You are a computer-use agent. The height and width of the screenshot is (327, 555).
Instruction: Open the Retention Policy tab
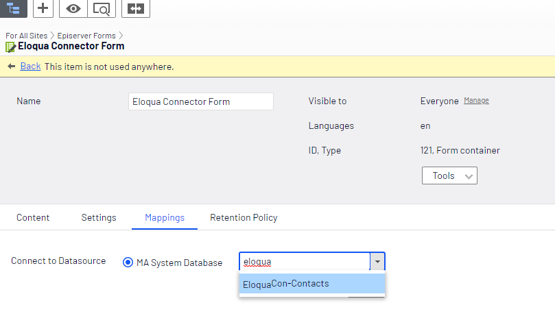244,217
